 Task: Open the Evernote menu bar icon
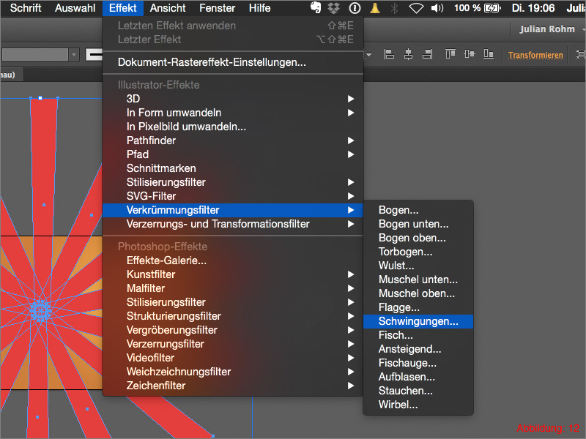tap(316, 8)
